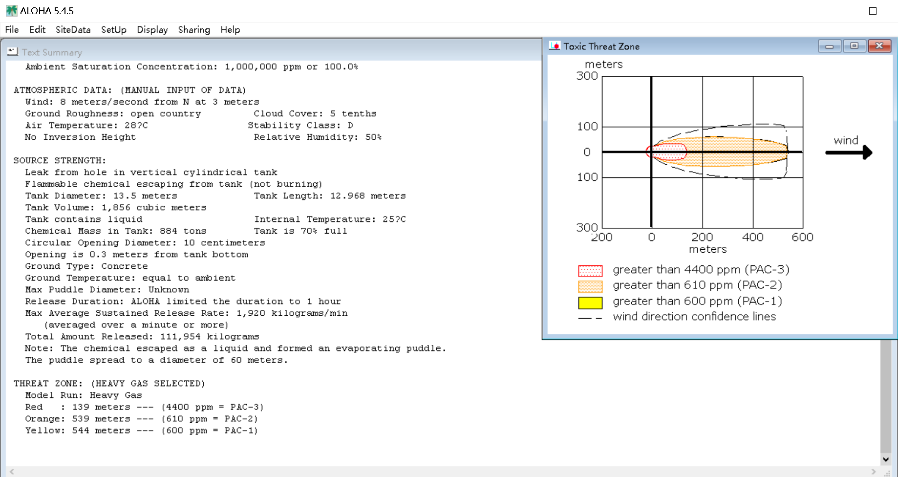Click 'Max Puddle Diameter: Unknown' line

(107, 289)
